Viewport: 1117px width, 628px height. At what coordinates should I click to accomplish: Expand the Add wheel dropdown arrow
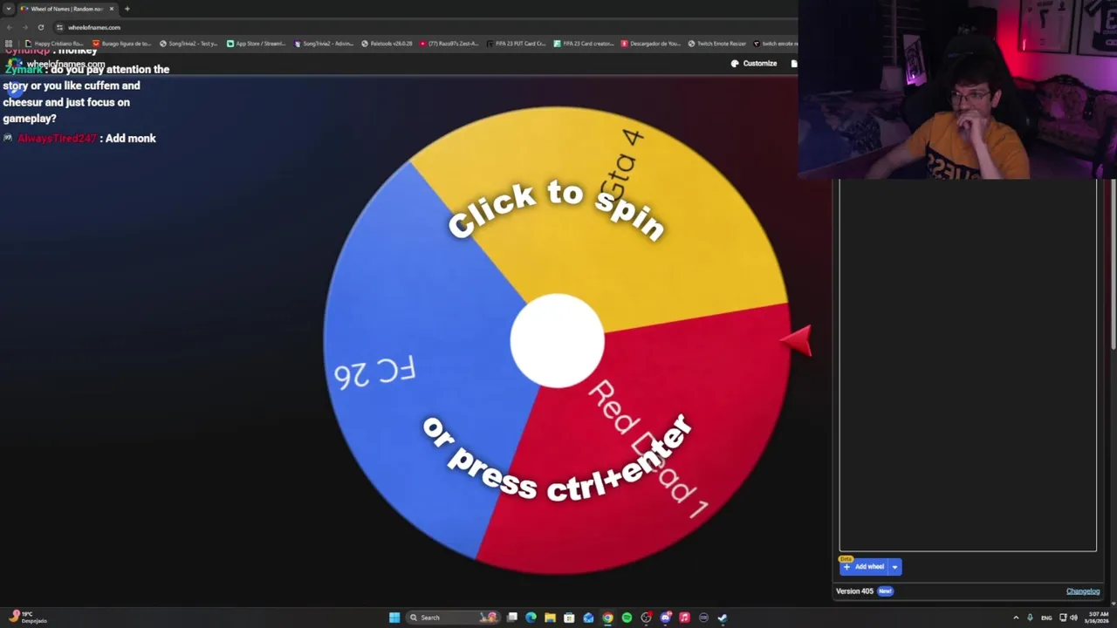click(894, 567)
